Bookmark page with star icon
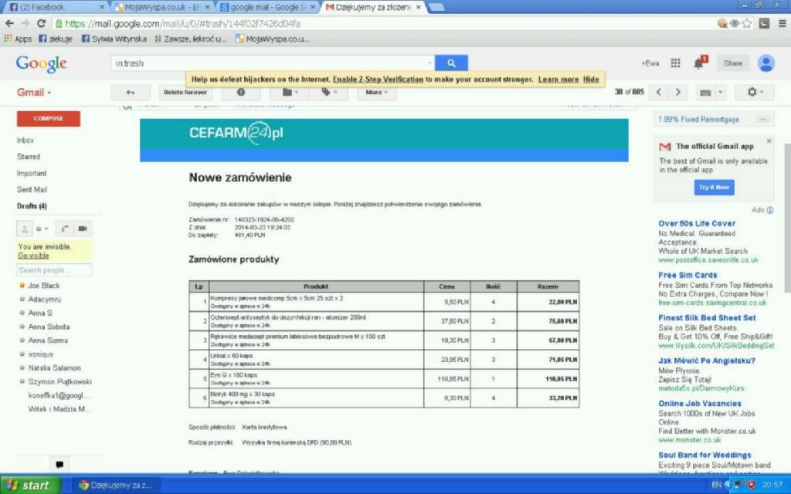This screenshot has width=791, height=494. point(747,23)
